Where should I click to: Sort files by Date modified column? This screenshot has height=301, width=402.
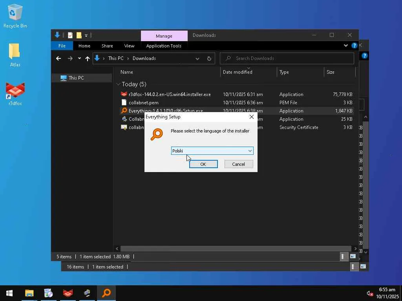click(x=249, y=72)
